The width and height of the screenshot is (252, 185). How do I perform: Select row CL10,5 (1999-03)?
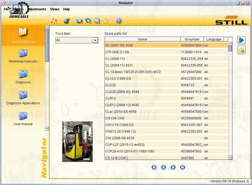pyautogui.click(x=166, y=78)
